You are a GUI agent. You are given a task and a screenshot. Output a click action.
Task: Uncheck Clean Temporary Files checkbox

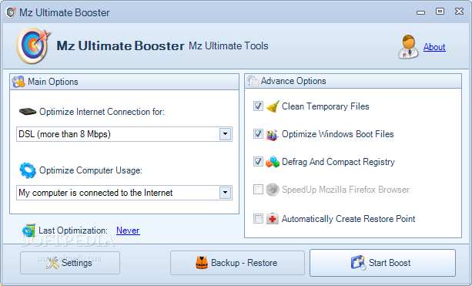pyautogui.click(x=258, y=106)
